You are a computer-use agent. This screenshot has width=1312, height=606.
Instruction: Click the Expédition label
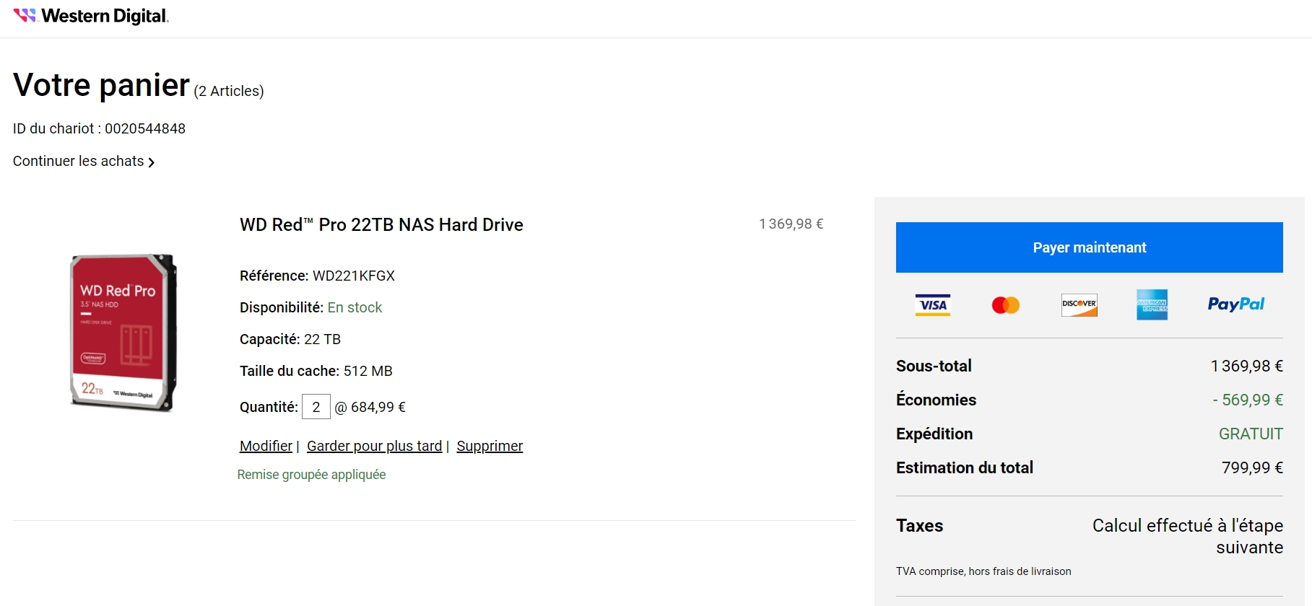(x=934, y=434)
